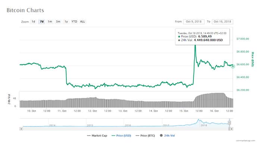
Task: Toggle Price (USD) series in legend
Action: 121,136
